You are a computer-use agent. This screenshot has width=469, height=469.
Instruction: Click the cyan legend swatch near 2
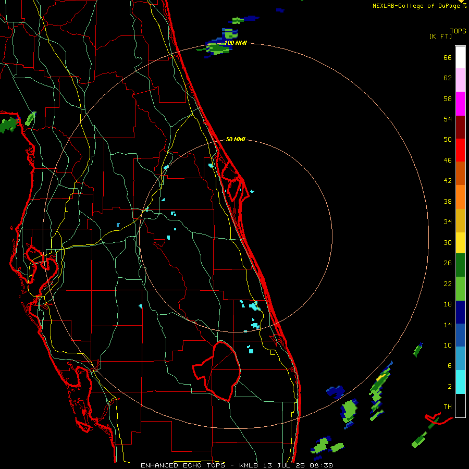460,382
